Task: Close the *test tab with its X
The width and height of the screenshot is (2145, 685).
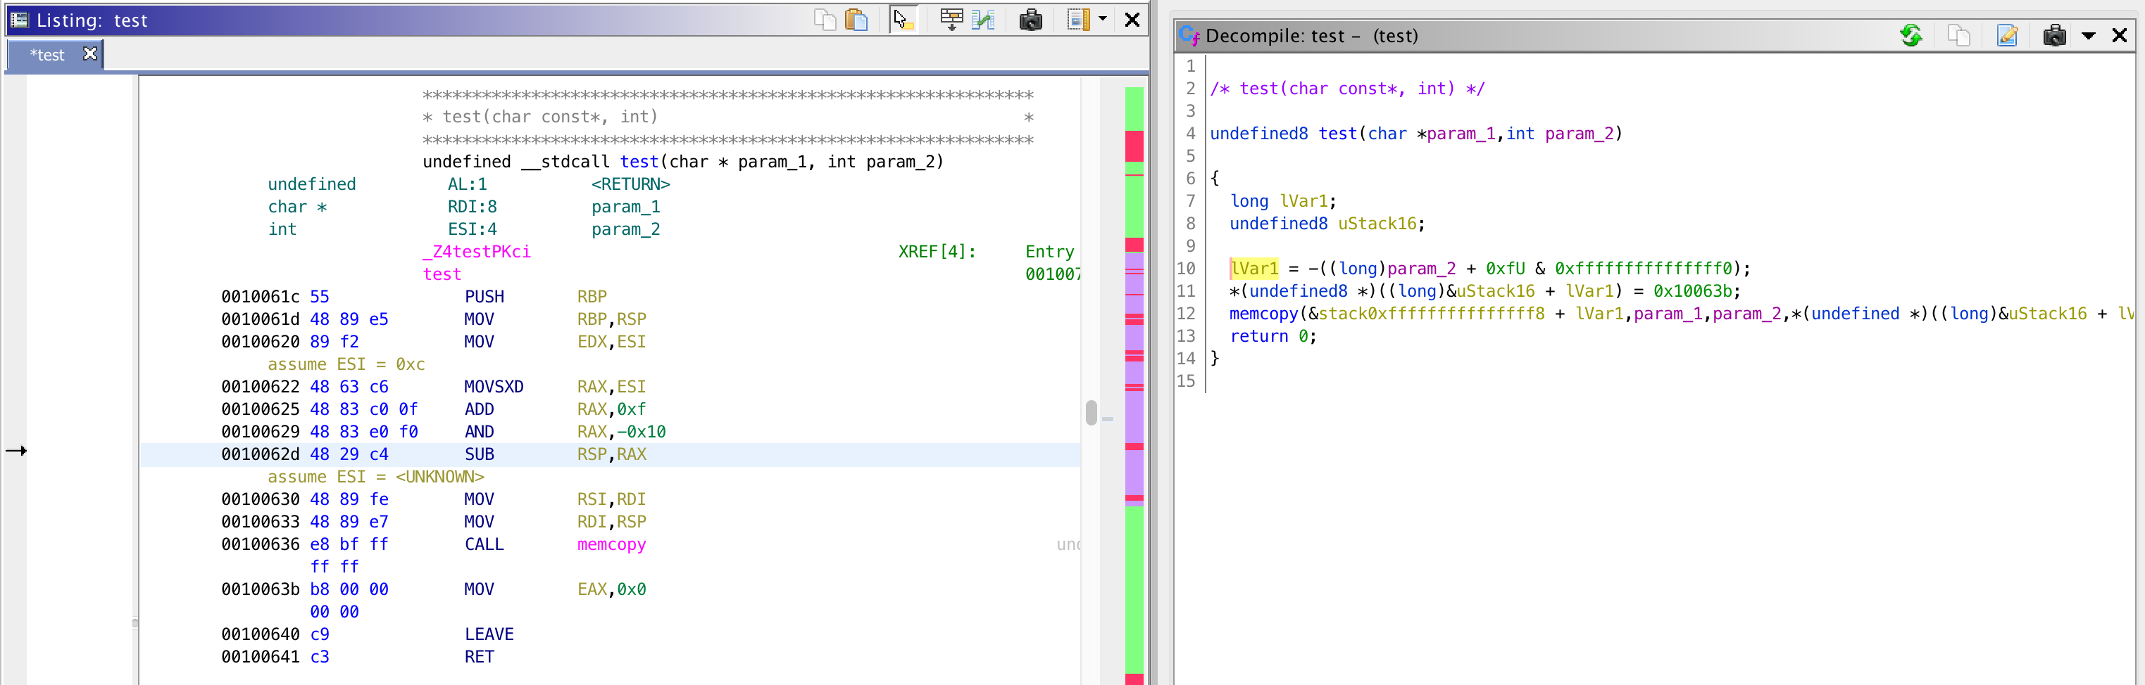Action: coord(89,54)
